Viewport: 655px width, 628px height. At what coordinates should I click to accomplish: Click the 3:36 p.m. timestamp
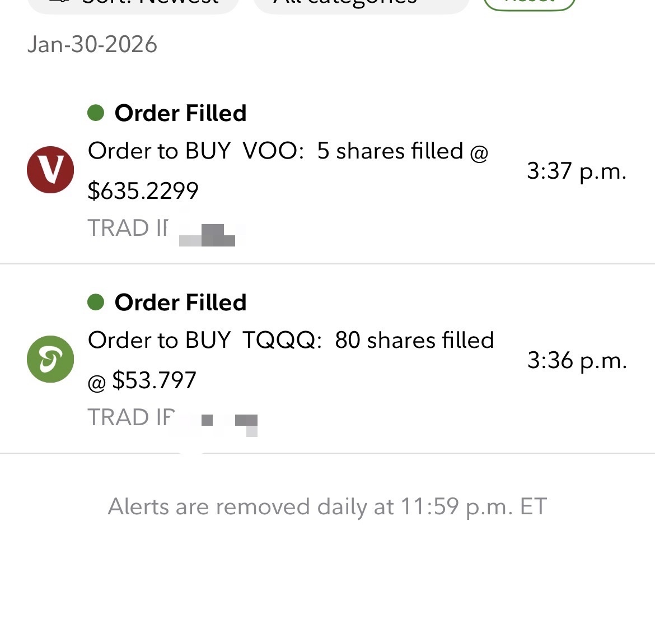click(577, 360)
